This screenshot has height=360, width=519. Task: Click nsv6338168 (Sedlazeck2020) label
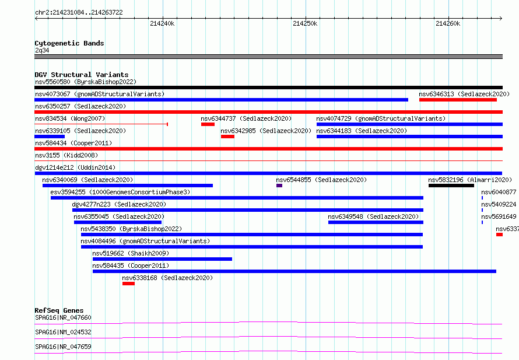coord(167,278)
